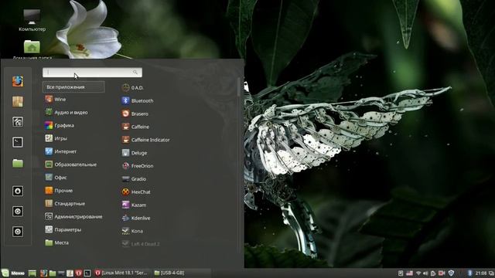Open the Администрирование category
Image resolution: width=495 pixels, height=278 pixels.
coord(73,216)
